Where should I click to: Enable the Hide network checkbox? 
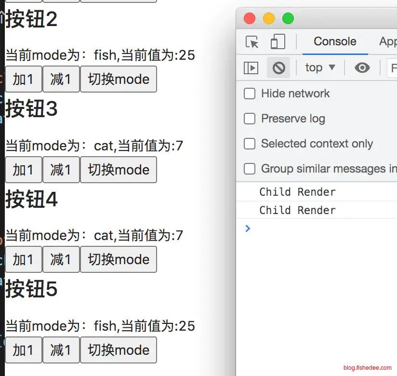point(250,94)
